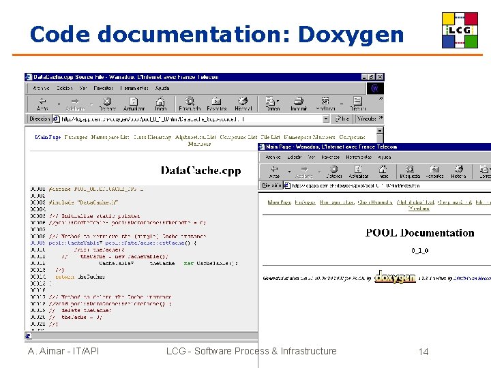
Task: Follow Packages link in DataCache.cpp window
Action: (76, 137)
